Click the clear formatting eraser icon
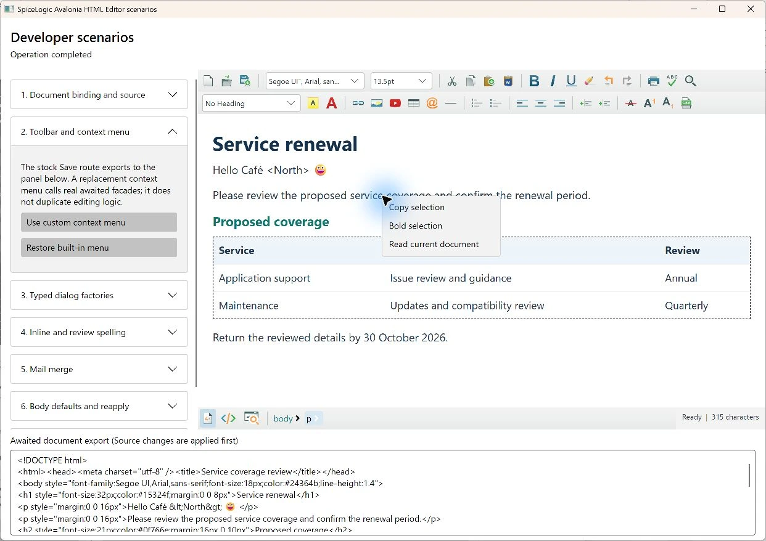This screenshot has height=541, width=766. pos(590,81)
